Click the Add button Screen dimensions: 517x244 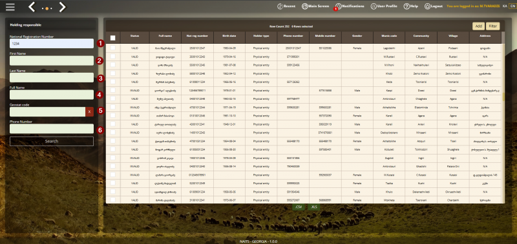(478, 26)
